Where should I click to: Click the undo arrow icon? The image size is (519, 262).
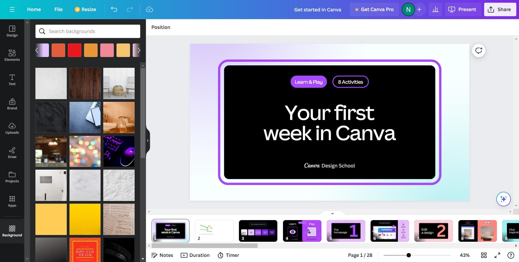point(114,9)
